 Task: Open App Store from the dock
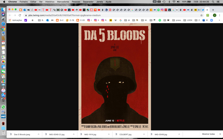(x=3, y=95)
